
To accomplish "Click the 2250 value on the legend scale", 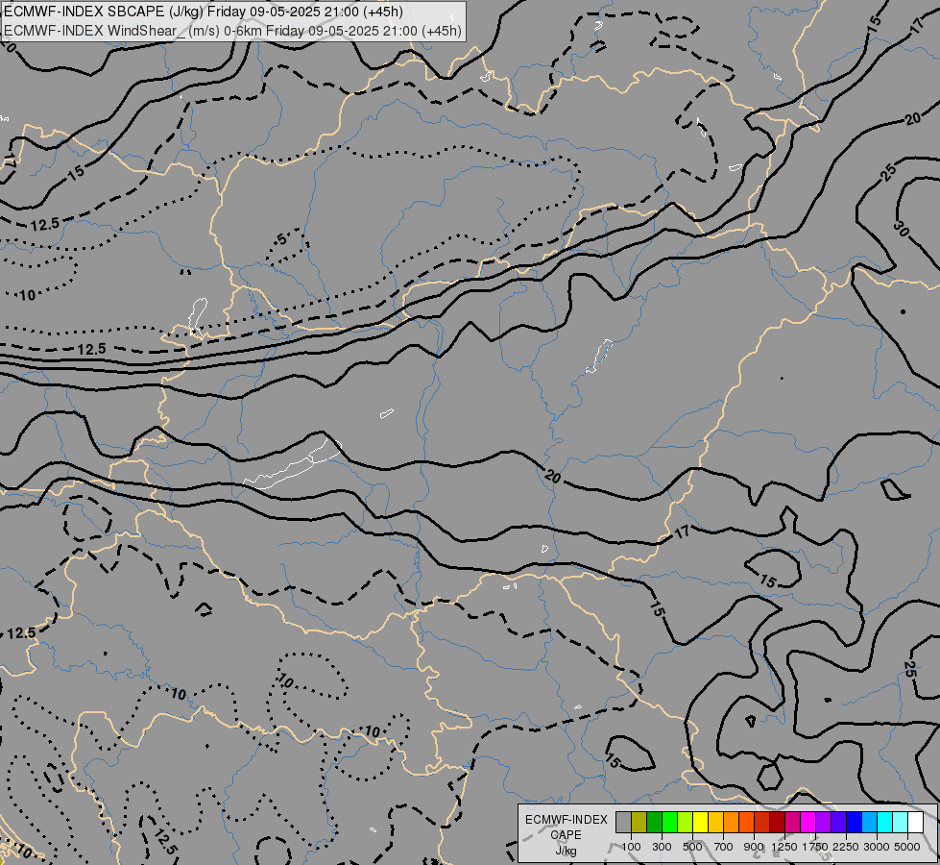I will [846, 847].
